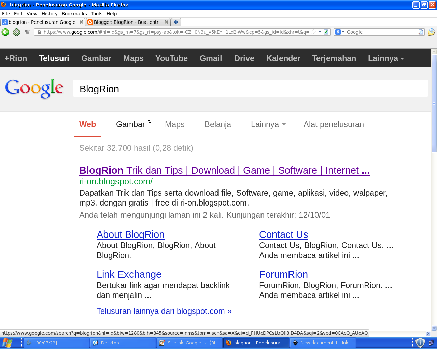Image resolution: width=437 pixels, height=349 pixels.
Task: Click the Windows Start button
Action: pos(7,343)
